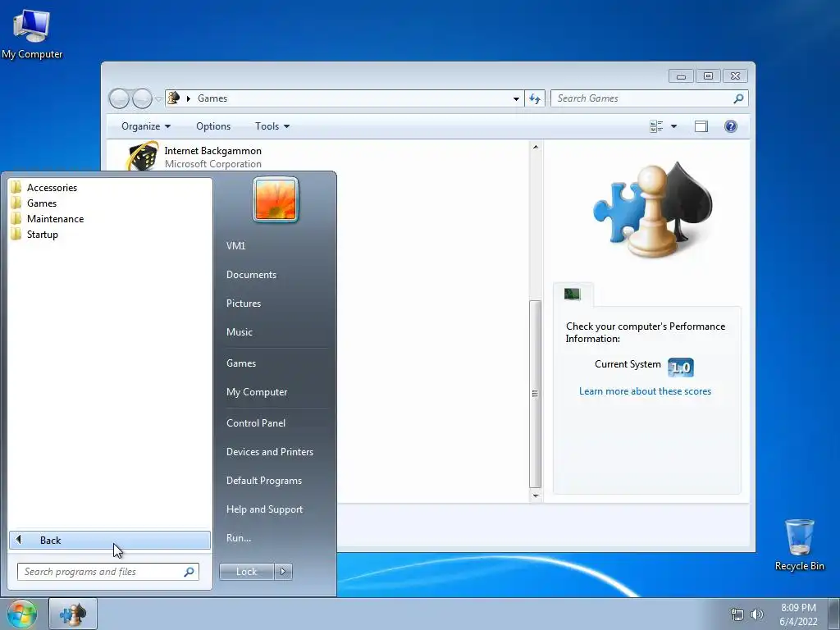Click the network tray icon

(x=737, y=614)
